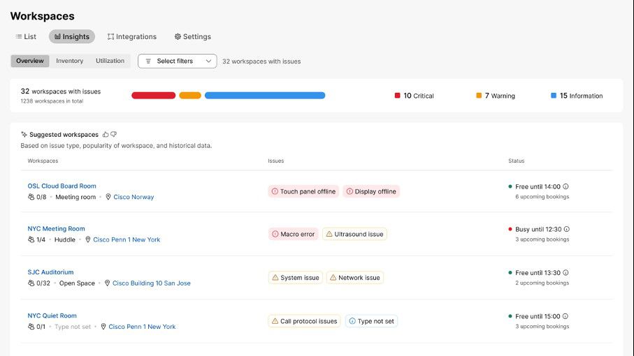The width and height of the screenshot is (634, 356).
Task: Click the Ultrasound issue warning badge
Action: click(x=354, y=235)
